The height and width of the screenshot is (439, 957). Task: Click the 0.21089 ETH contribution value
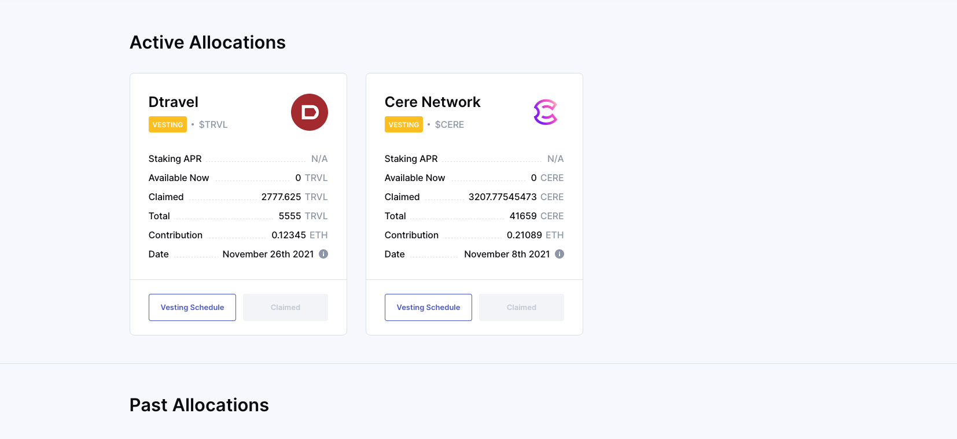pos(535,235)
